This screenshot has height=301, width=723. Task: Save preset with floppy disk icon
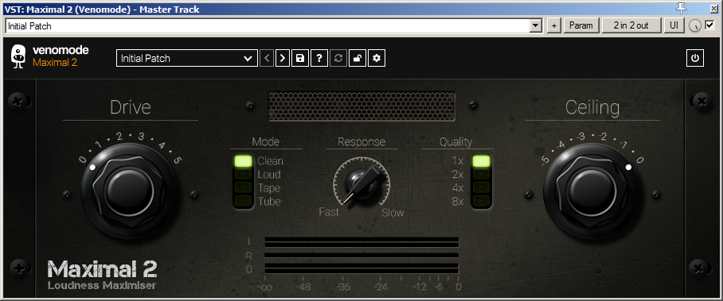click(x=300, y=59)
